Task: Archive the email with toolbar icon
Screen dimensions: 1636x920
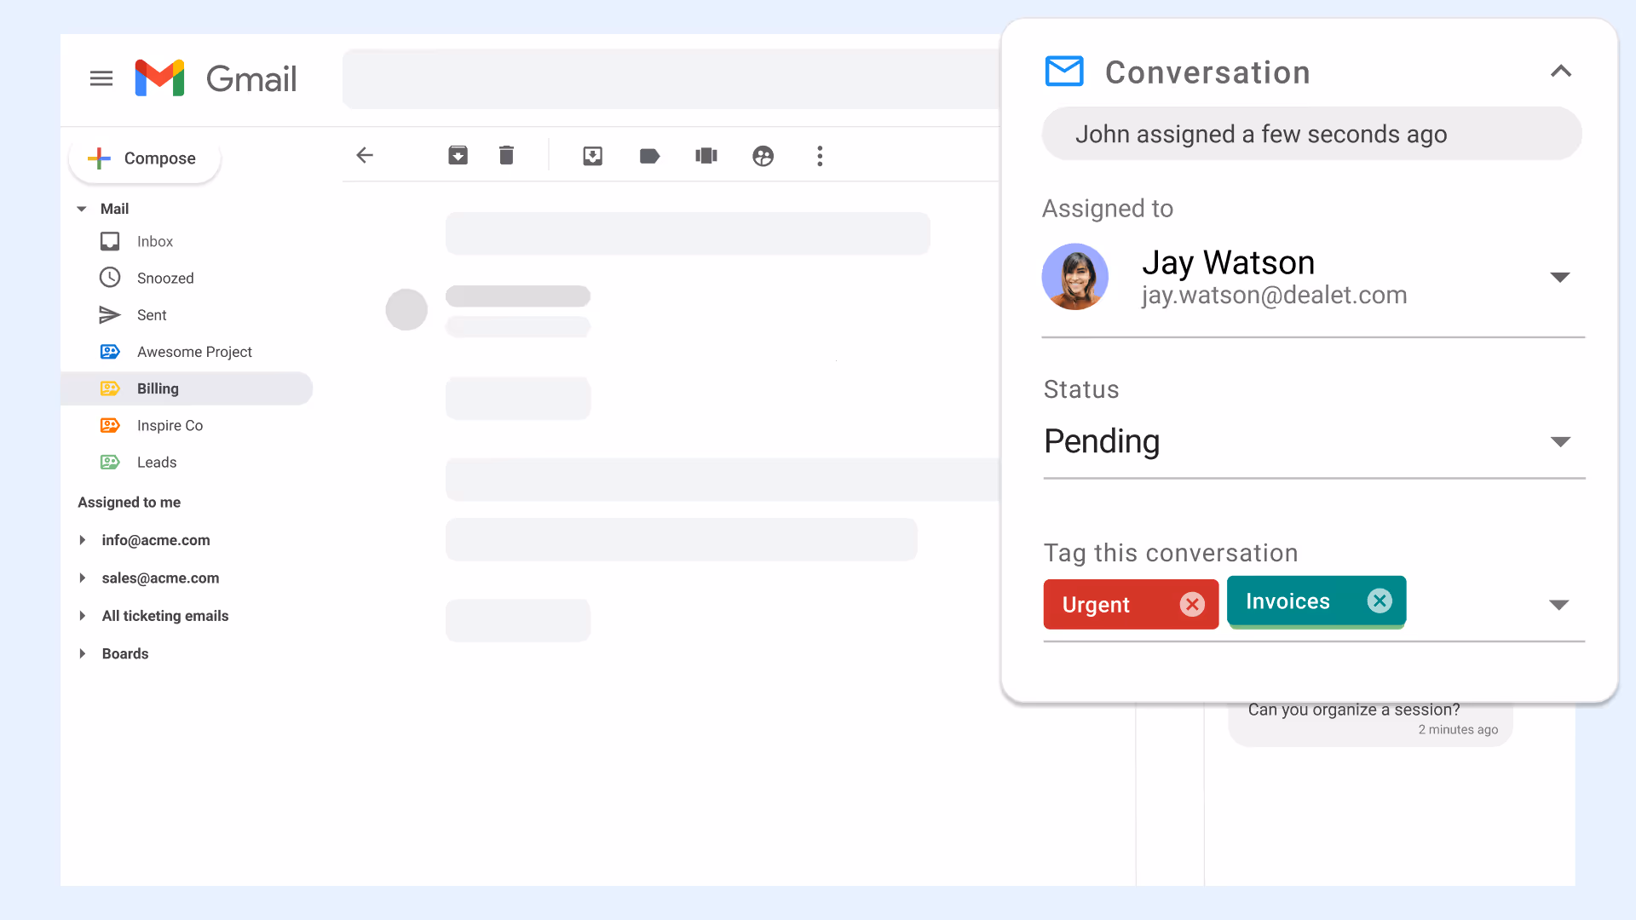Action: point(458,155)
